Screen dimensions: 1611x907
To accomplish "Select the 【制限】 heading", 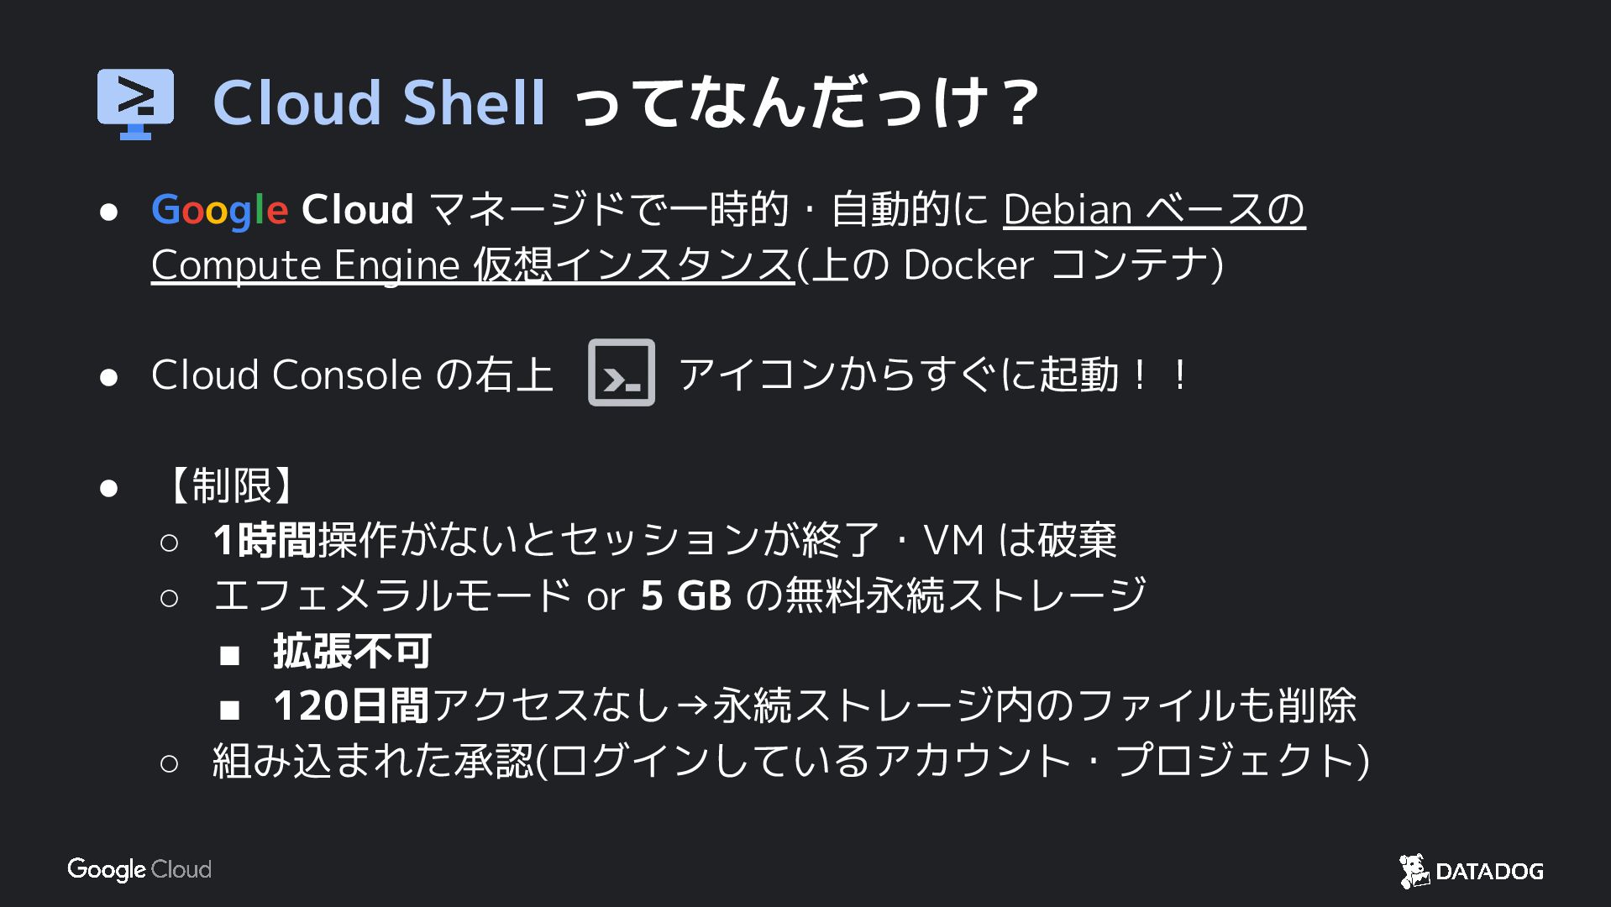I will click(x=231, y=485).
